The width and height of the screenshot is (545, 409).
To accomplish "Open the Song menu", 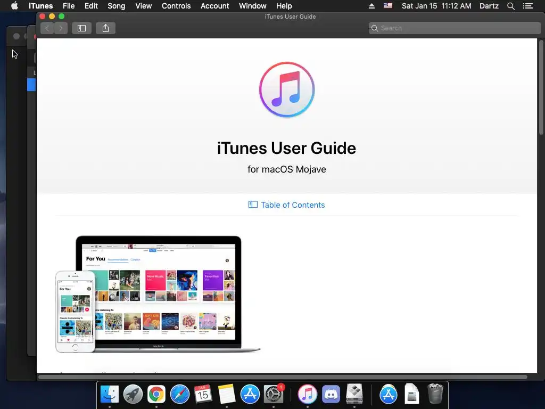I will point(116,6).
